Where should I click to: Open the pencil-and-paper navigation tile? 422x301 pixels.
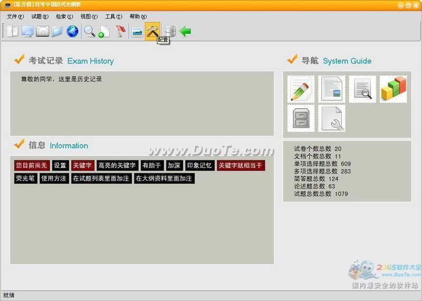(301, 89)
